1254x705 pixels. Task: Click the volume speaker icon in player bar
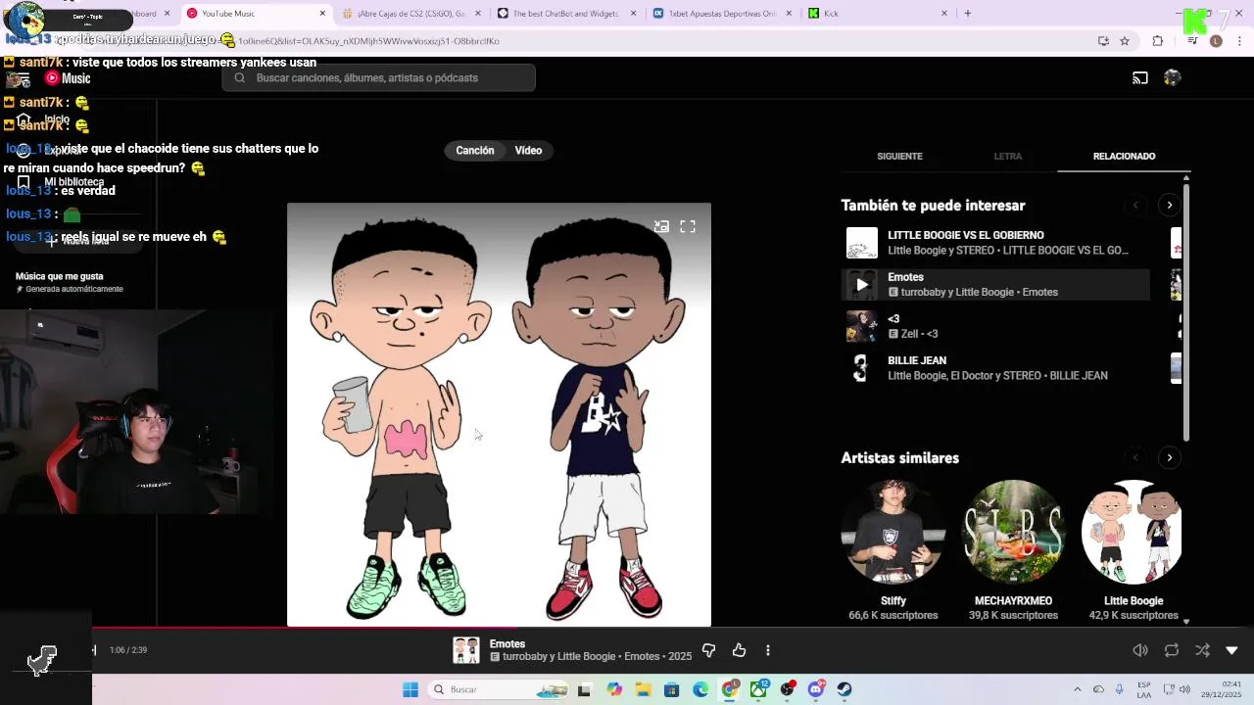(1140, 650)
